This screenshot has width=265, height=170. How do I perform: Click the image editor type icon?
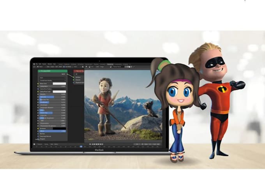point(87,67)
